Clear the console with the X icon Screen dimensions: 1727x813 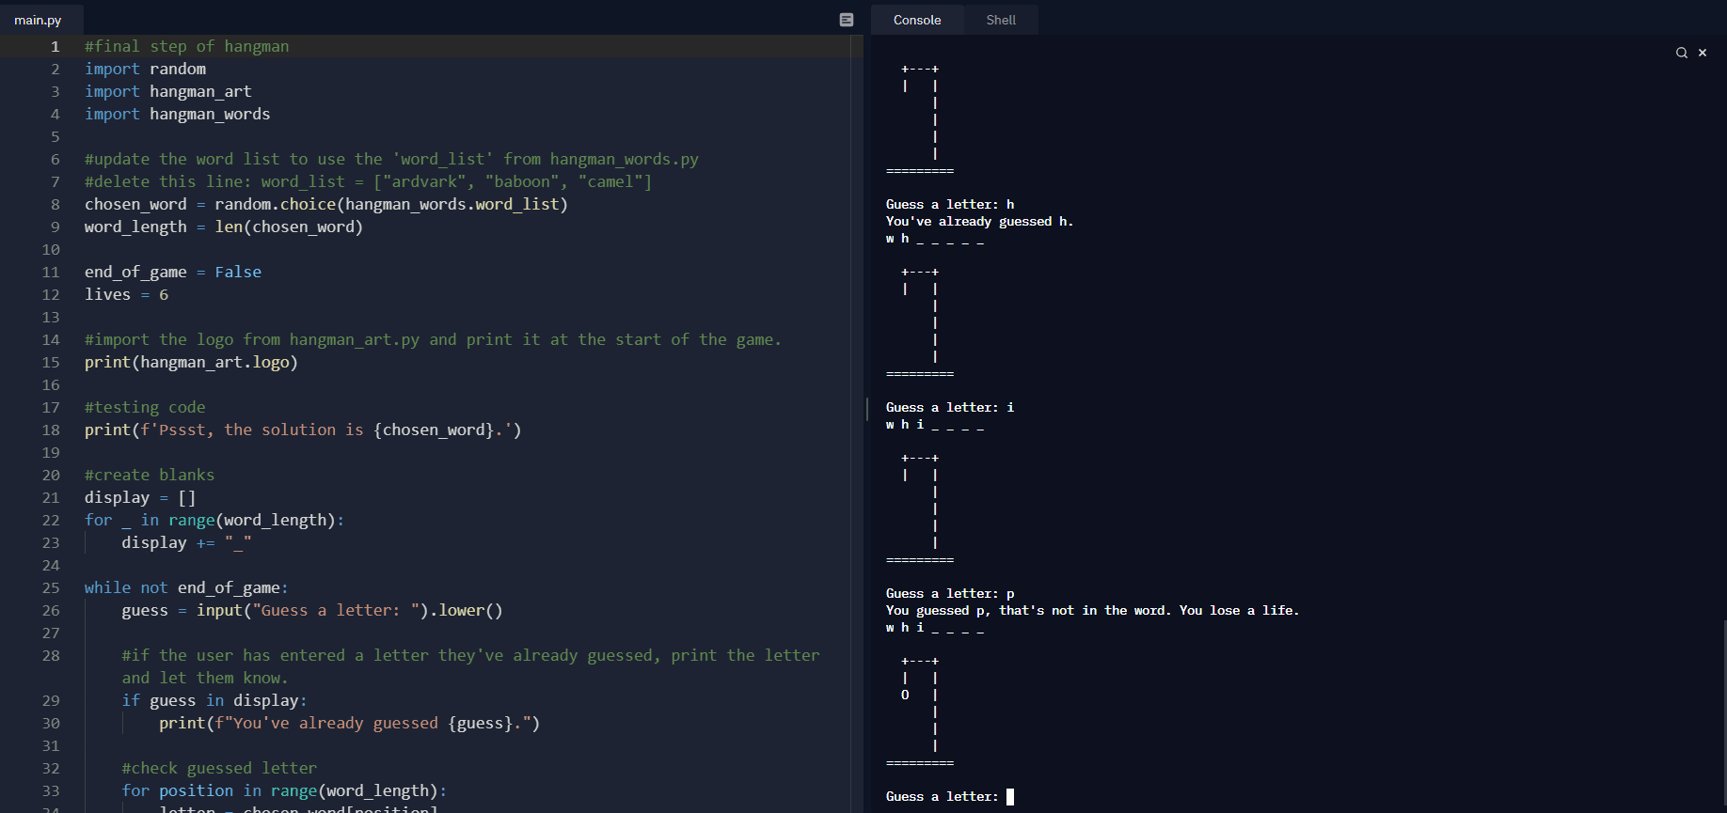pos(1703,53)
